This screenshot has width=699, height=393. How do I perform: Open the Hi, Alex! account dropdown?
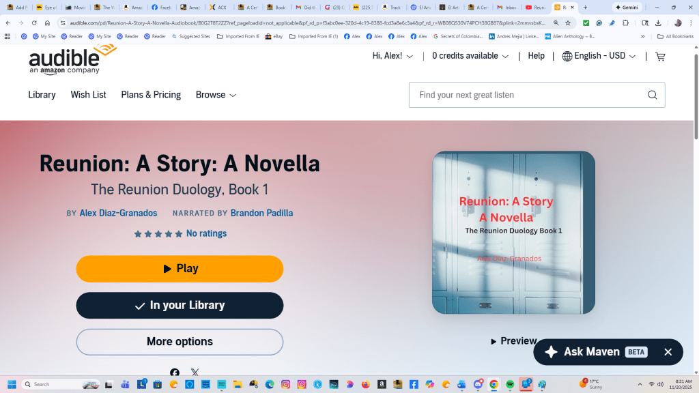tap(393, 56)
